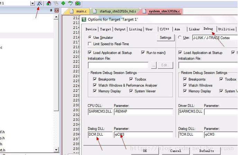Click simulator Settings button

[x=165, y=38]
